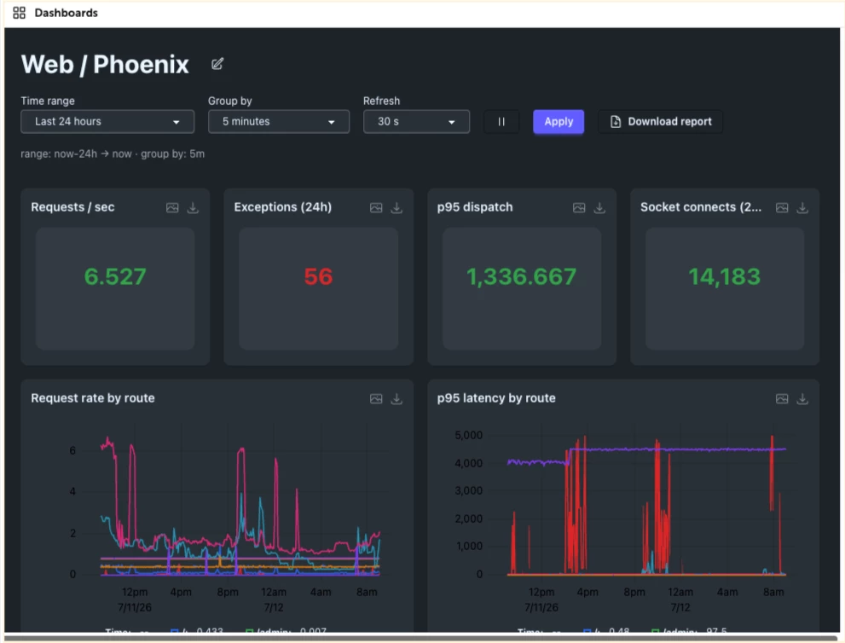Image resolution: width=845 pixels, height=643 pixels.
Task: Click the p95 dispatch panel title
Action: (x=475, y=207)
